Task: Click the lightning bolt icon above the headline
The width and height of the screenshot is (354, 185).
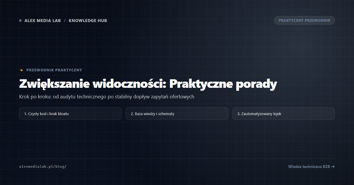Action: click(21, 70)
